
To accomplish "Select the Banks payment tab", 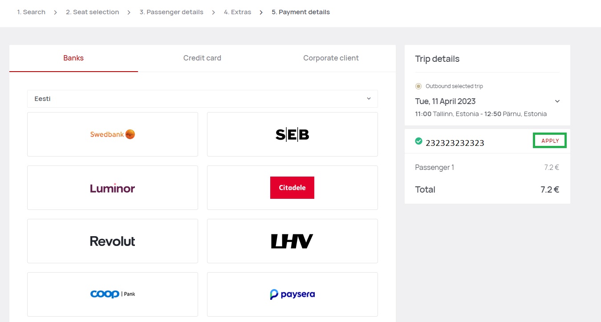I will 73,58.
